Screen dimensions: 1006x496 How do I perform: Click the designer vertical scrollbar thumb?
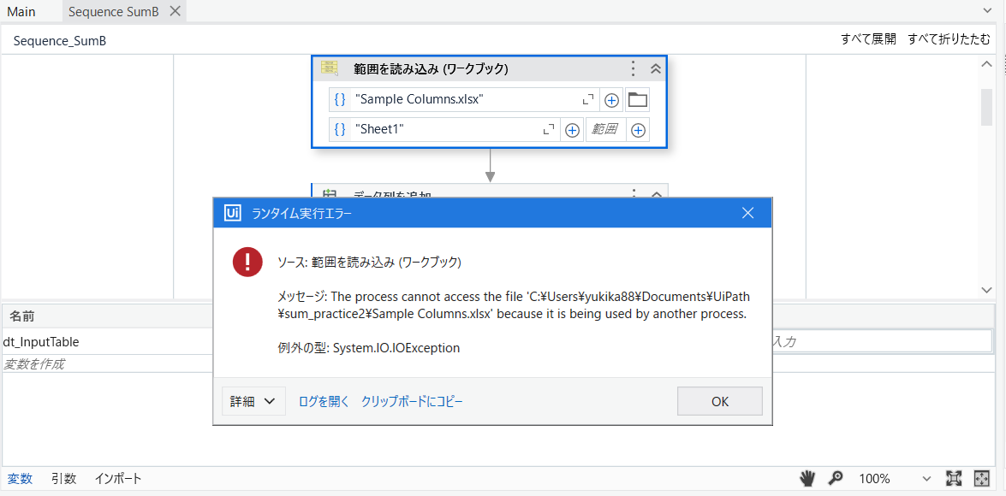(987, 107)
